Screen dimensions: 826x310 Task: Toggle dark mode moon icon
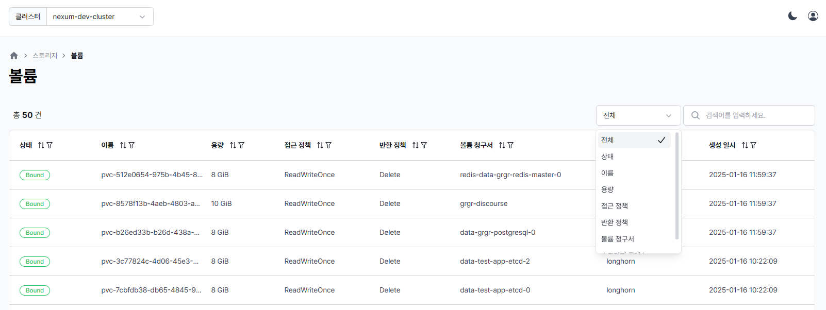click(792, 16)
